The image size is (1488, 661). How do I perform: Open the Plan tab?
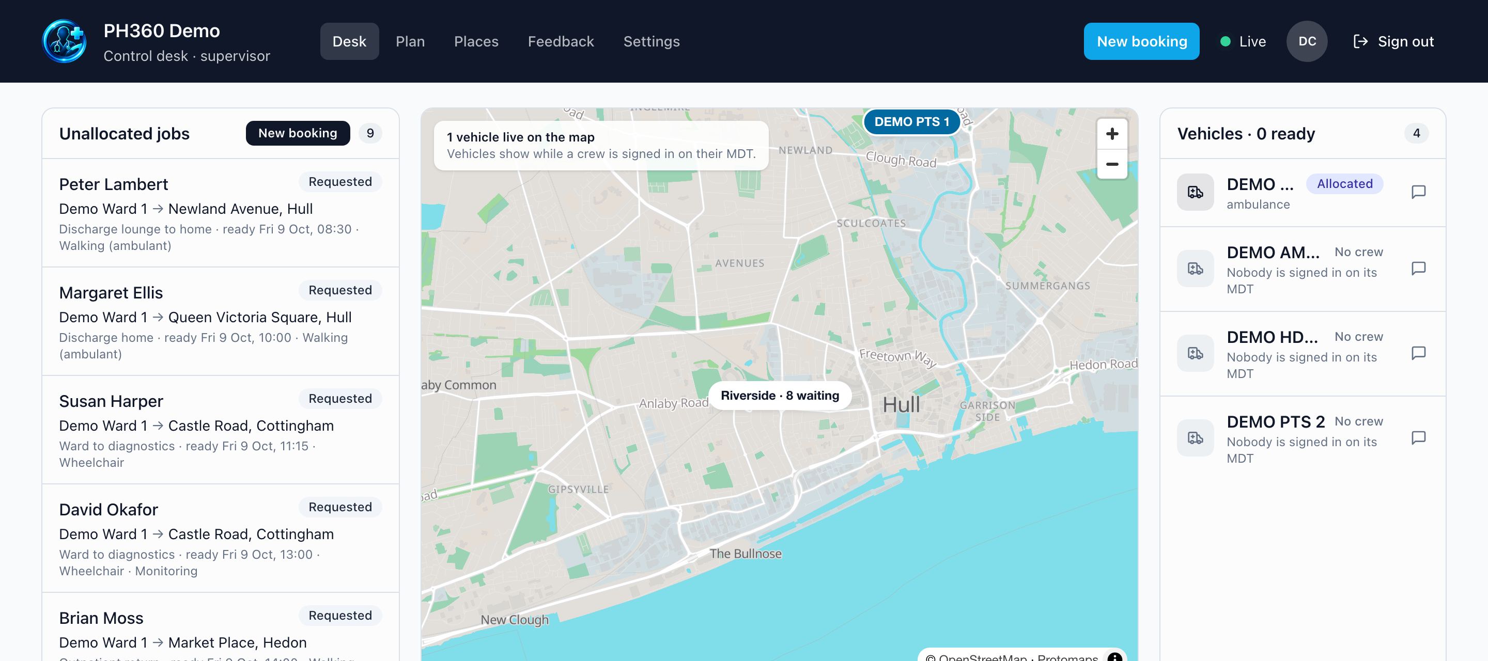(410, 41)
